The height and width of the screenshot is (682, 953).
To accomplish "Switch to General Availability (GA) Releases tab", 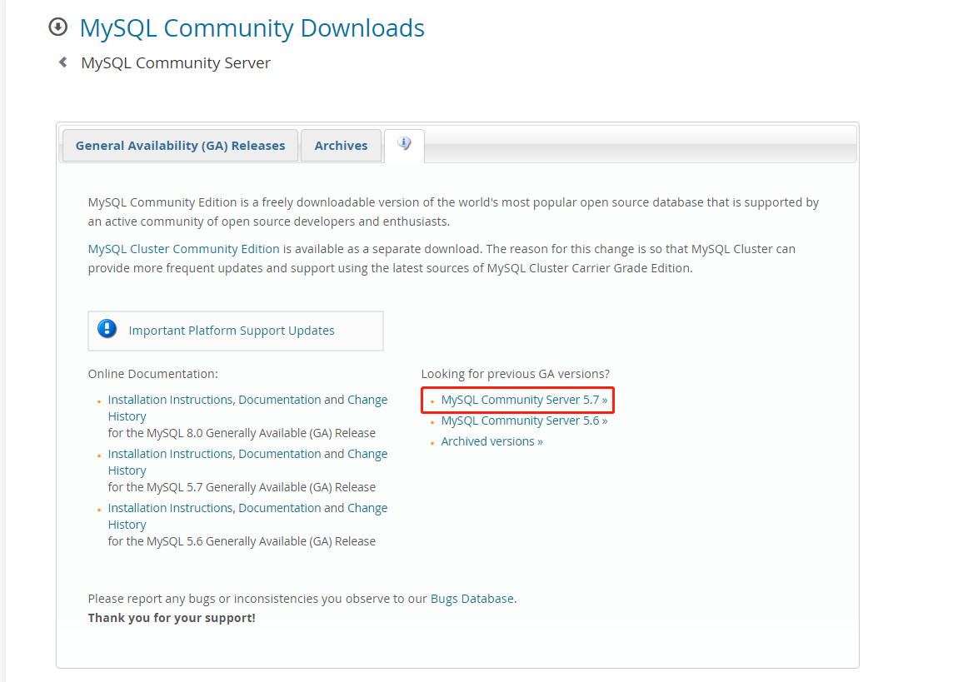I will pos(180,146).
